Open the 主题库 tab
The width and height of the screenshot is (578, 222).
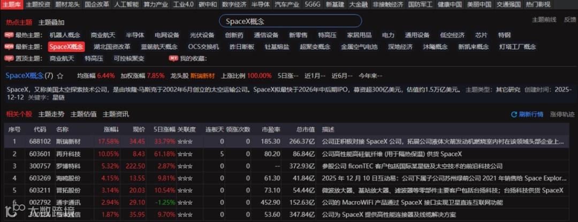[x=12, y=4]
